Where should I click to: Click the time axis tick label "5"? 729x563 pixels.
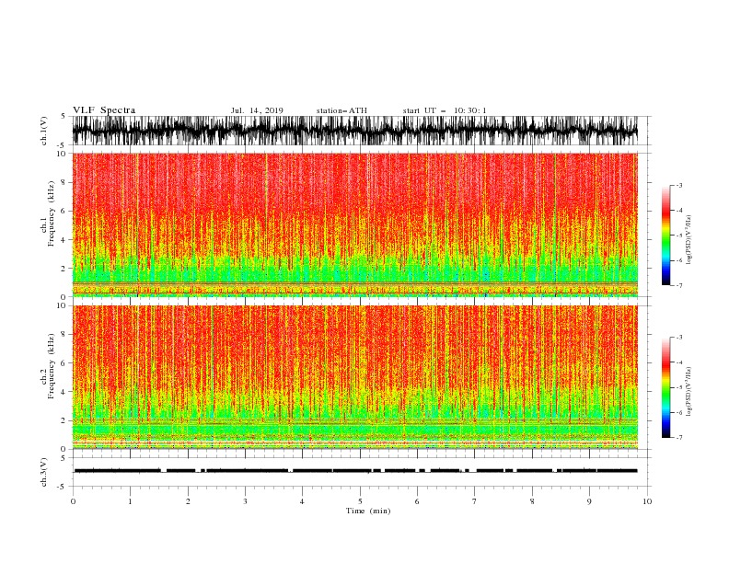[360, 501]
